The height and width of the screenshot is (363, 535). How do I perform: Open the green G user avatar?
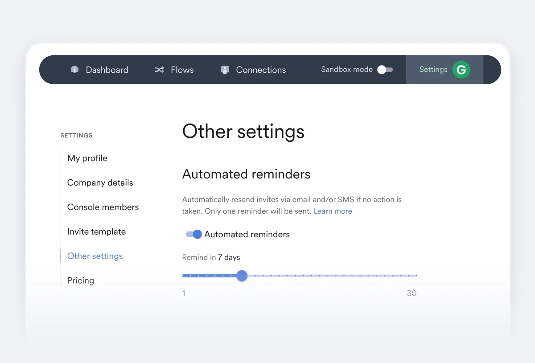click(x=461, y=70)
